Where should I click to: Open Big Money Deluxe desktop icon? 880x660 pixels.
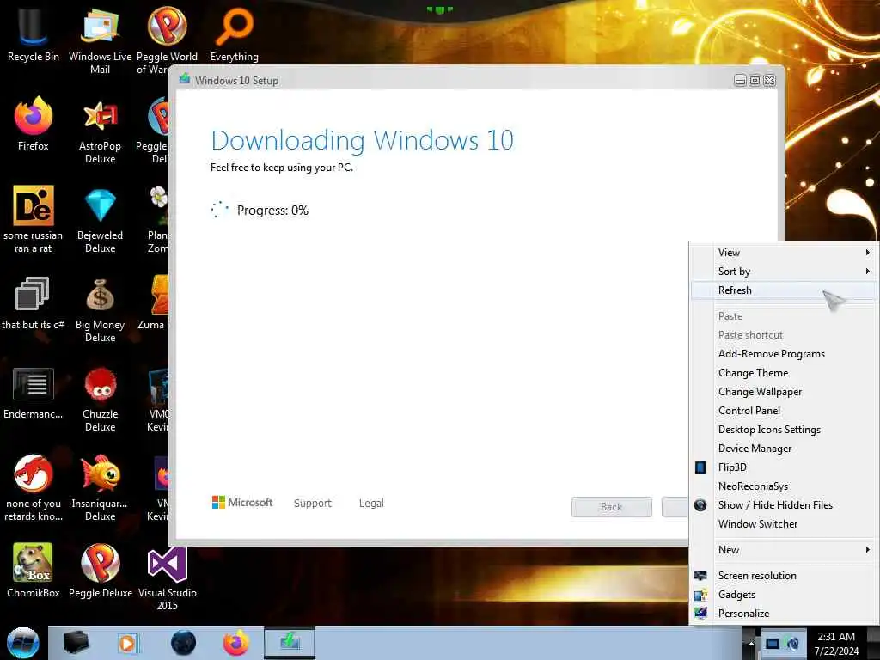(x=100, y=309)
